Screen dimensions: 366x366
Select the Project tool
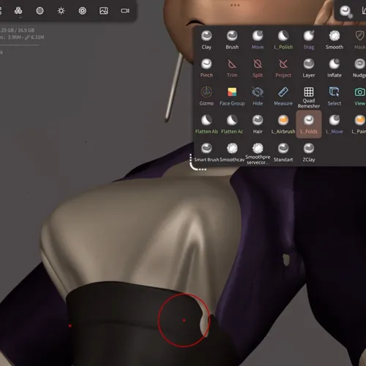point(283,68)
